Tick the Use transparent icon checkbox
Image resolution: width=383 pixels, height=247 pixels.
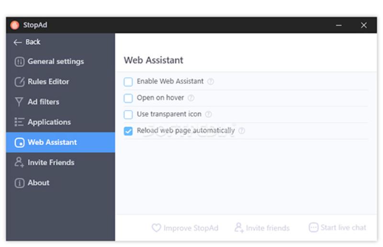tap(128, 115)
